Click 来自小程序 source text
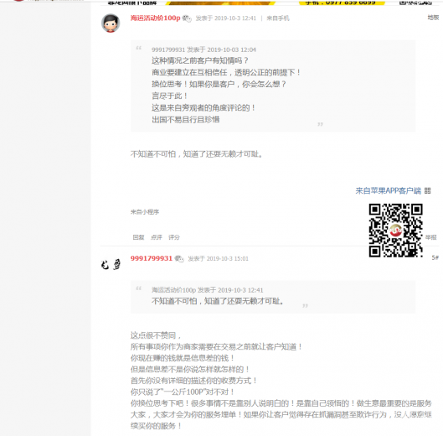The image size is (443, 436). (x=145, y=212)
